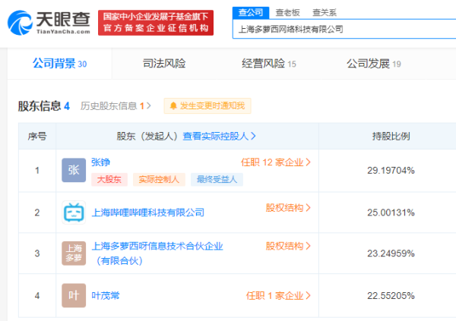
Task: Expand 任职 1 家企业 for 叶茂常
Action: pyautogui.click(x=278, y=296)
